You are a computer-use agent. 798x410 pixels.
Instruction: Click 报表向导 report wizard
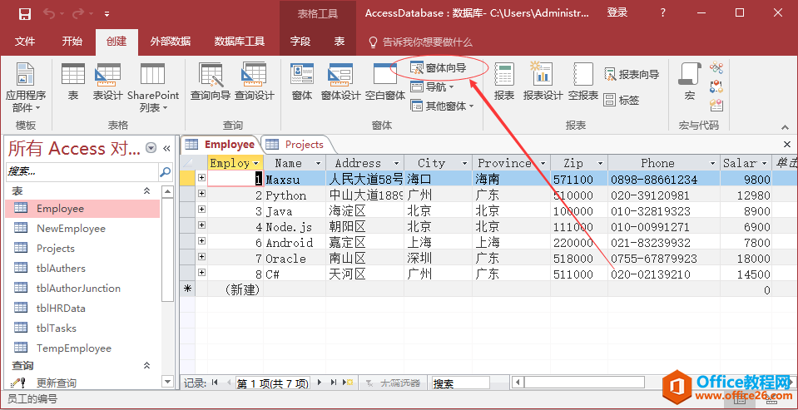click(632, 75)
